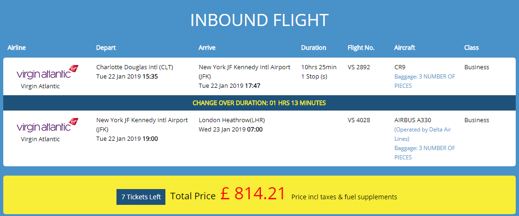Click the Aircraft column header
Image resolution: width=519 pixels, height=216 pixels.
[404, 47]
